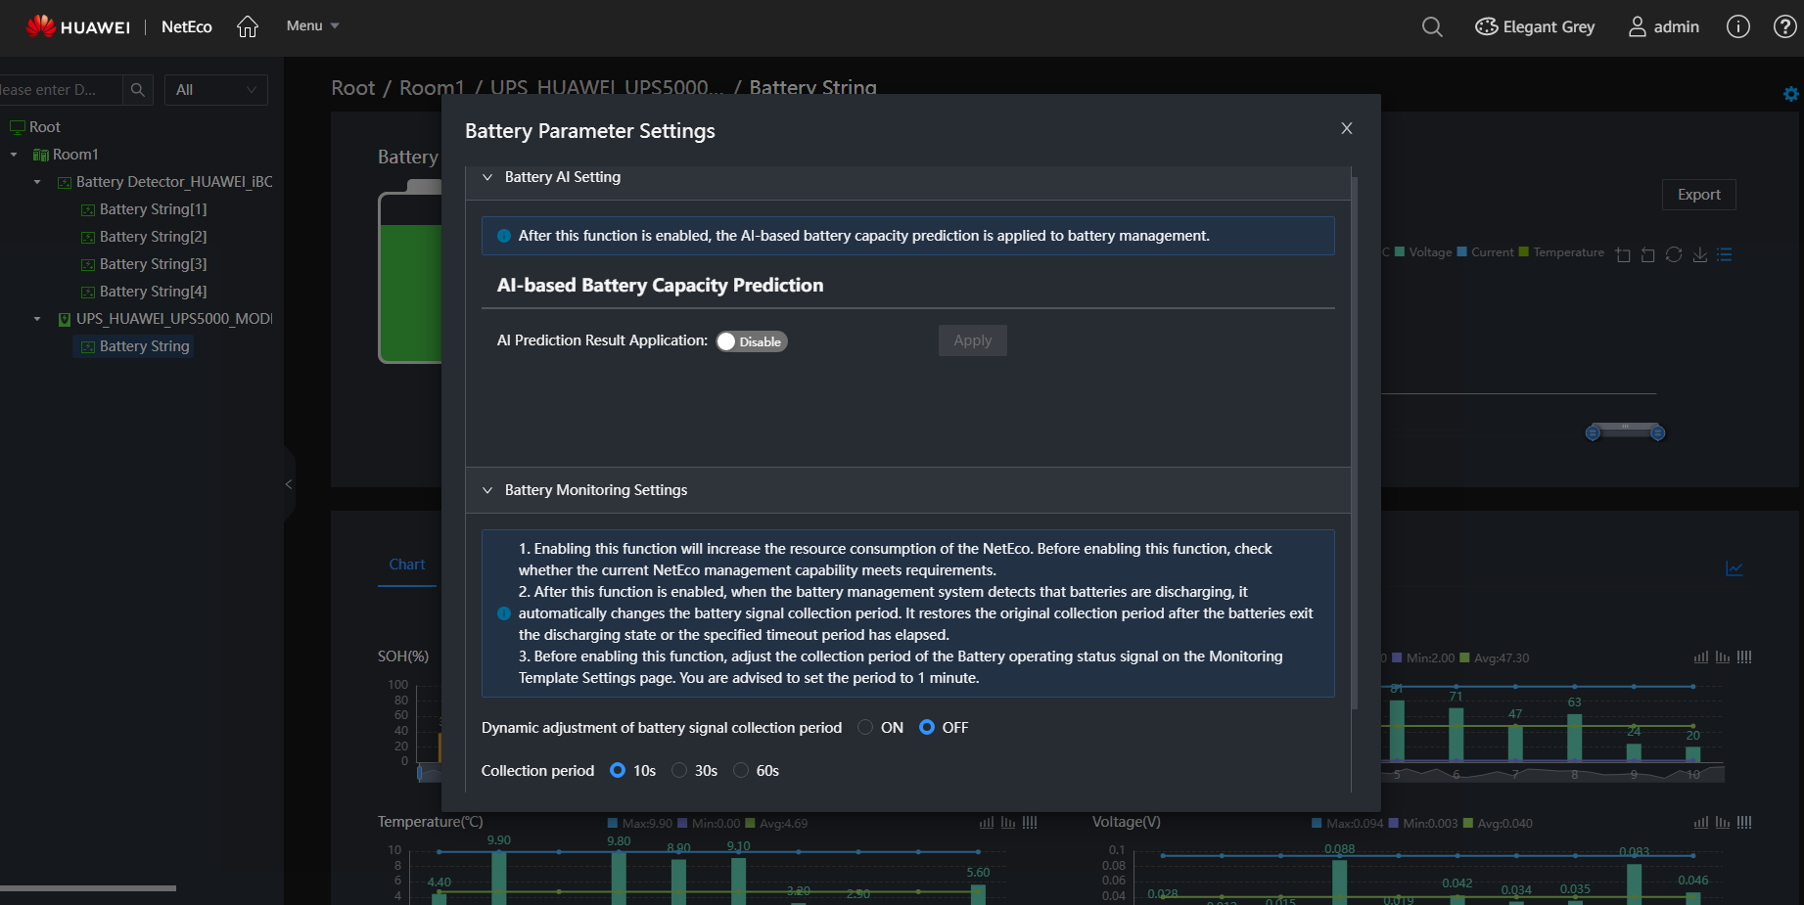Open the All device type dropdown
Image resolution: width=1804 pixels, height=905 pixels.
pos(215,89)
